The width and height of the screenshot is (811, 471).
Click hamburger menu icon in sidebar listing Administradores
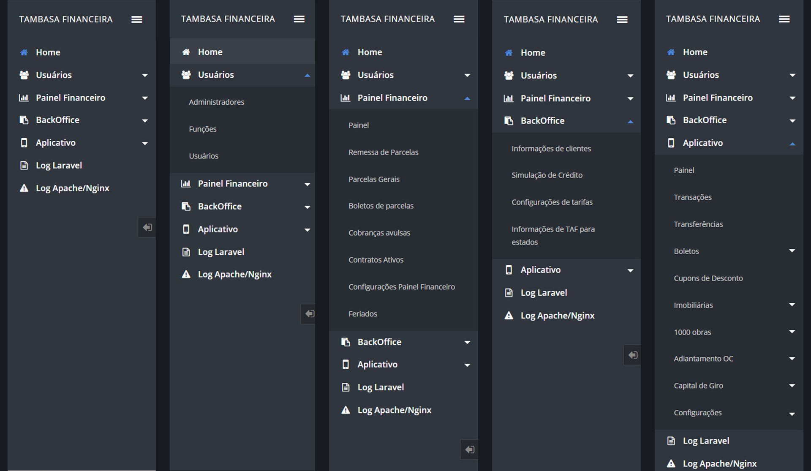click(x=299, y=19)
